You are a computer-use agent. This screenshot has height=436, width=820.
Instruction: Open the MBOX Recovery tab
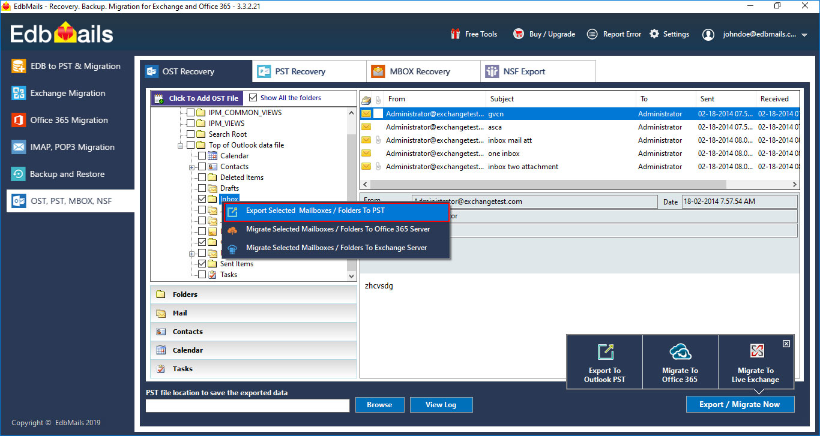tap(423, 71)
